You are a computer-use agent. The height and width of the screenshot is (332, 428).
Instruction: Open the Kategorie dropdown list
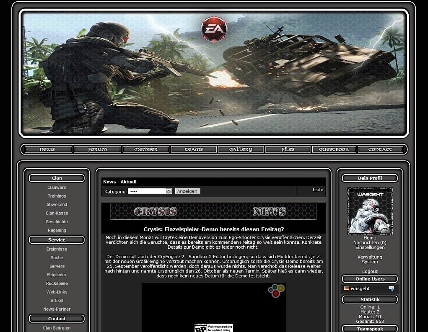point(150,191)
